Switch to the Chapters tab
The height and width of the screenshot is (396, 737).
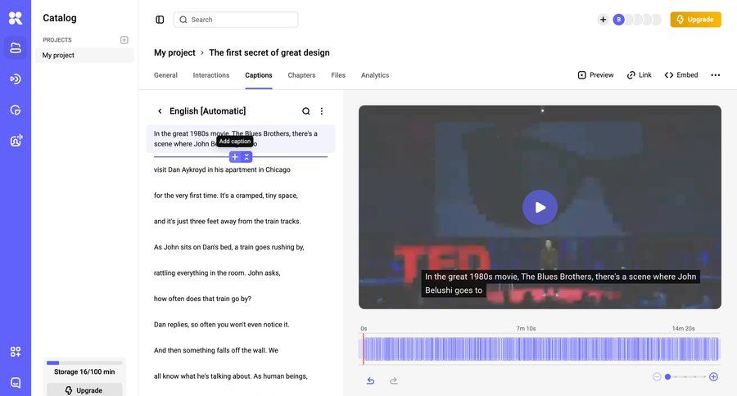tap(301, 75)
